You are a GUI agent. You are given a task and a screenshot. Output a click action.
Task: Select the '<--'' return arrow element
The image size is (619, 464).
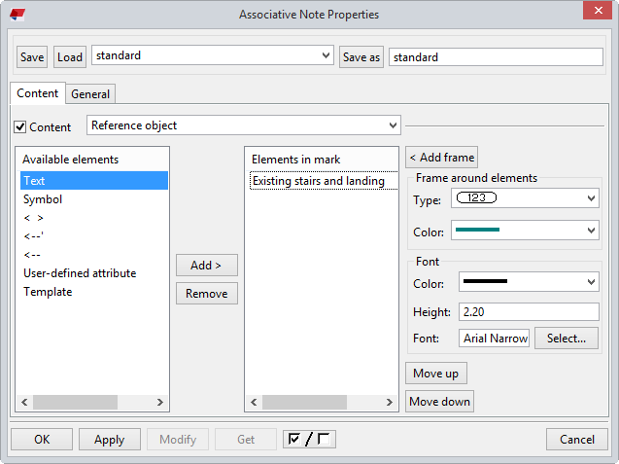pos(34,236)
